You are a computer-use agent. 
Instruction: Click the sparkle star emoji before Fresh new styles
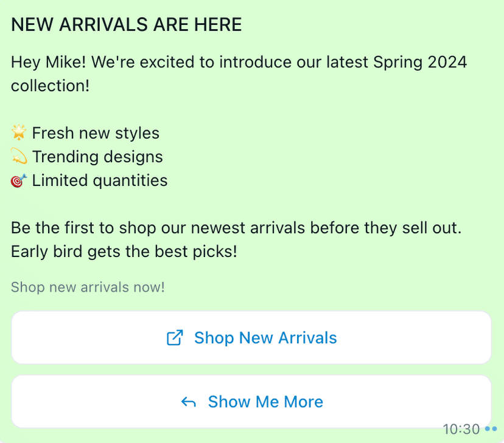(19, 132)
